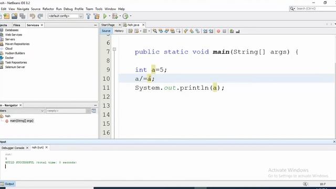Select the Noh.java editor tab

pyautogui.click(x=133, y=25)
